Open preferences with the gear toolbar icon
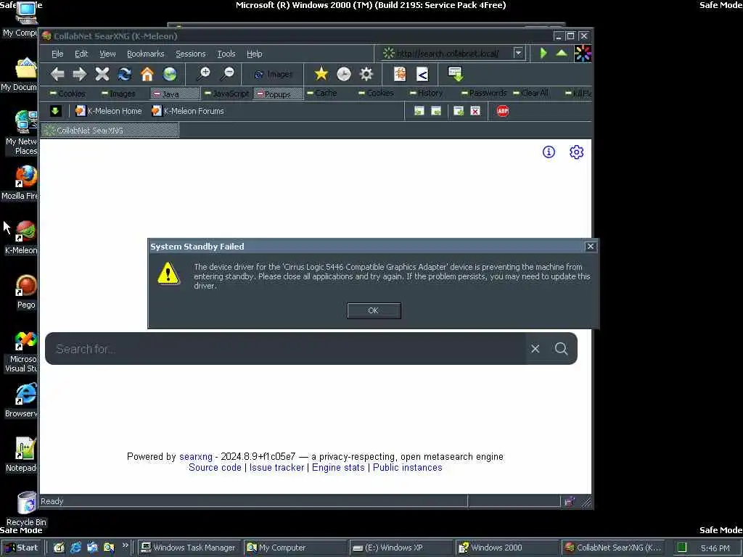This screenshot has height=557, width=743. (366, 74)
